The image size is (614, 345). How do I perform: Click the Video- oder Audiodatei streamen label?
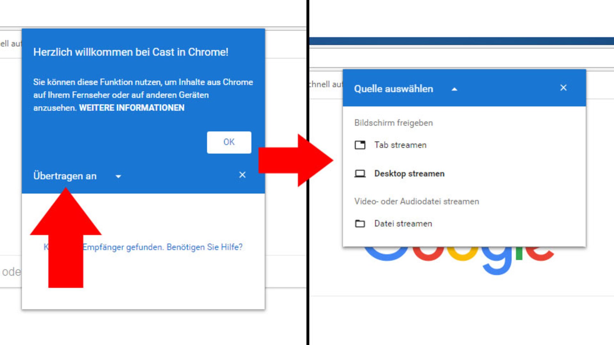(x=417, y=202)
